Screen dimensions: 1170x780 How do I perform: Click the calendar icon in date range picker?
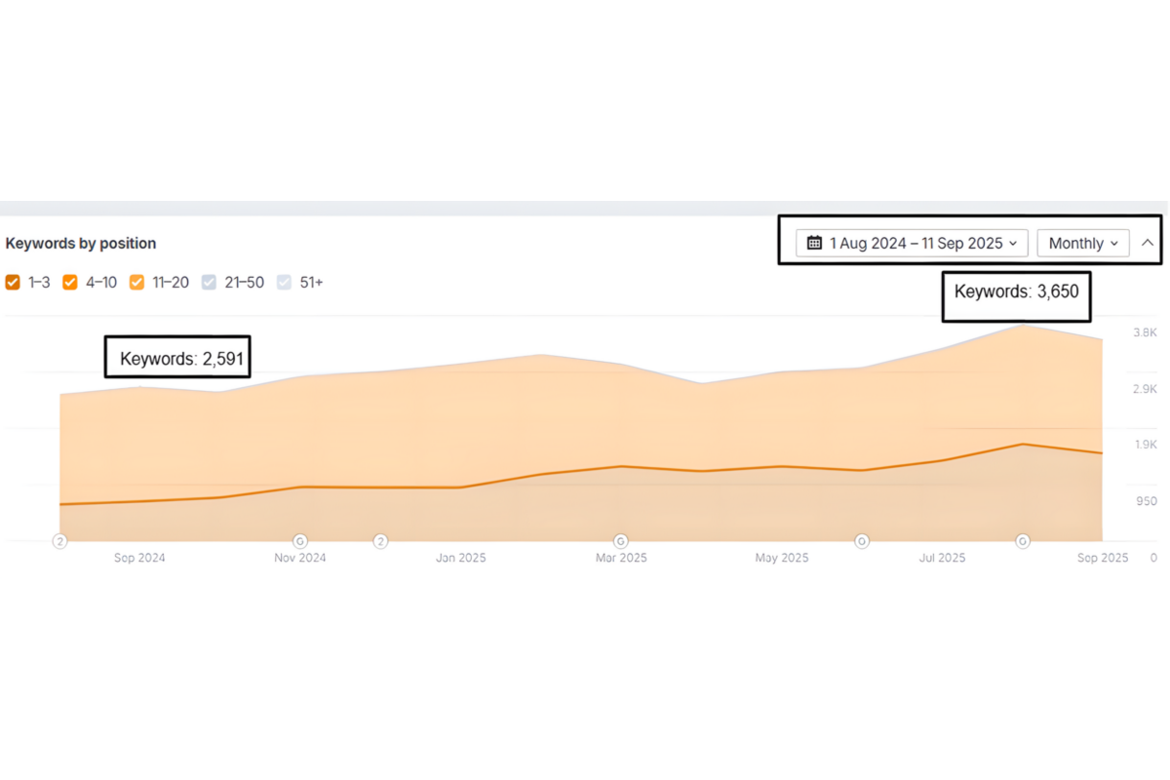(x=814, y=243)
